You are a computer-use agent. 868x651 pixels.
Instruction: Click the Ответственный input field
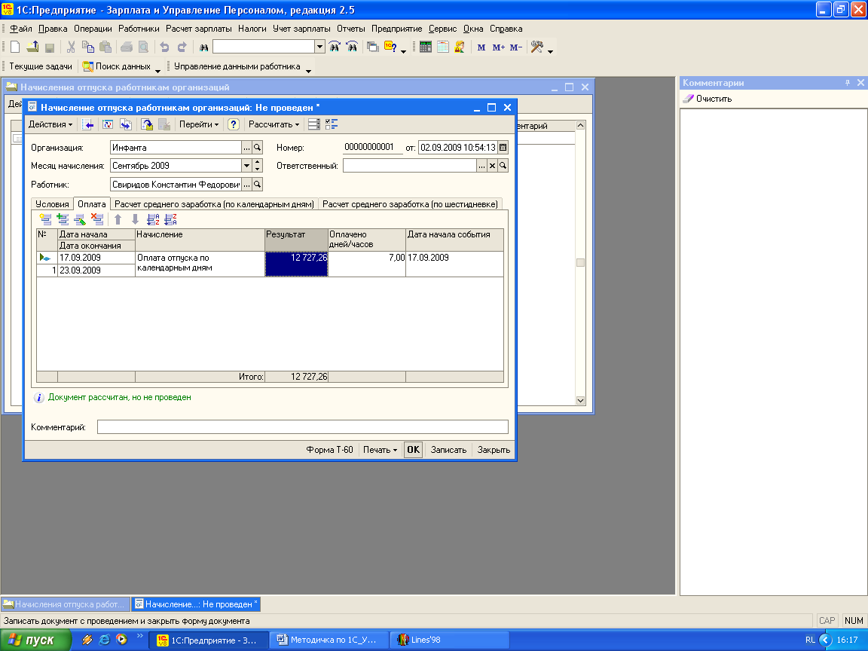point(410,166)
